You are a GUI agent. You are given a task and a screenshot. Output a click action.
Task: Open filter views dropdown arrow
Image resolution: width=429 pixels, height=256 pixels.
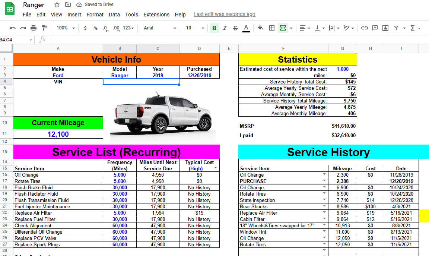pyautogui.click(x=404, y=28)
